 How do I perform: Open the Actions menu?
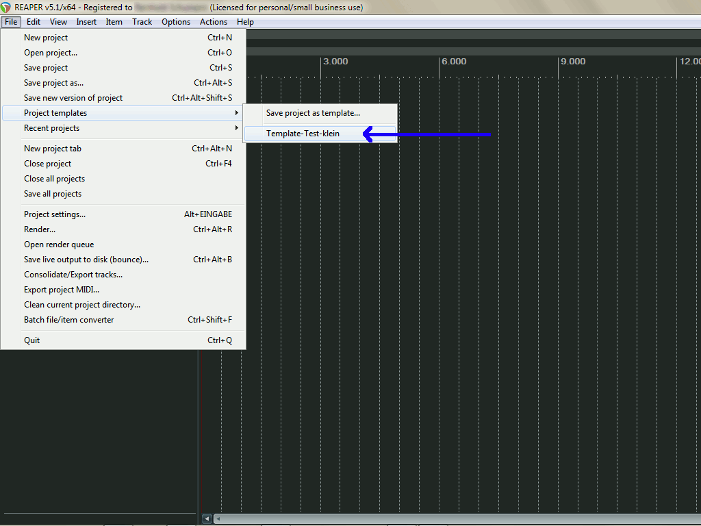[x=214, y=22]
